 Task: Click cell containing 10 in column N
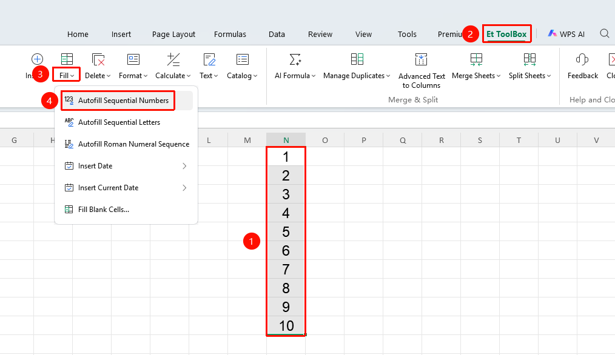pyautogui.click(x=286, y=325)
